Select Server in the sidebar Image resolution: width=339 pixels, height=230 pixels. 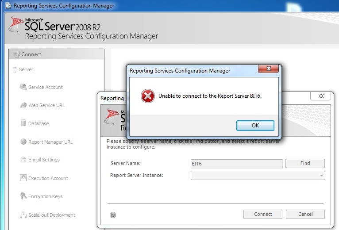click(26, 69)
